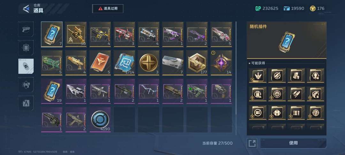Click the 使用 button

[293, 143]
